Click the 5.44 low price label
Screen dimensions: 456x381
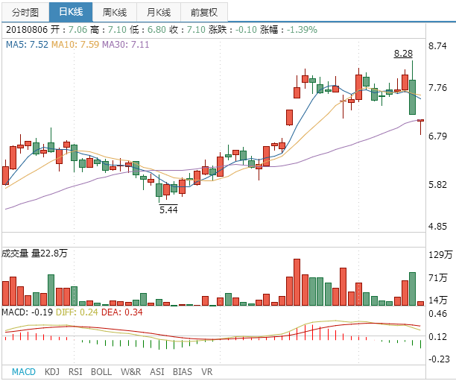point(168,210)
